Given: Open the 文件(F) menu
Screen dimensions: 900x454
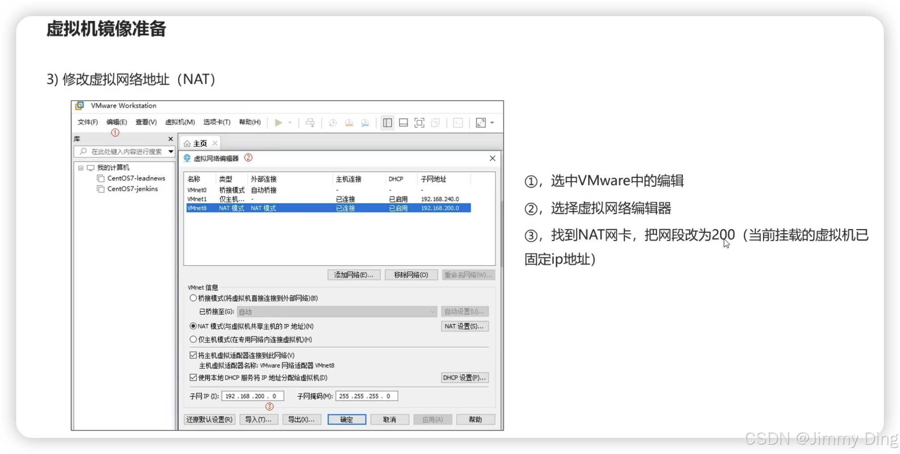Looking at the screenshot, I should 88,122.
